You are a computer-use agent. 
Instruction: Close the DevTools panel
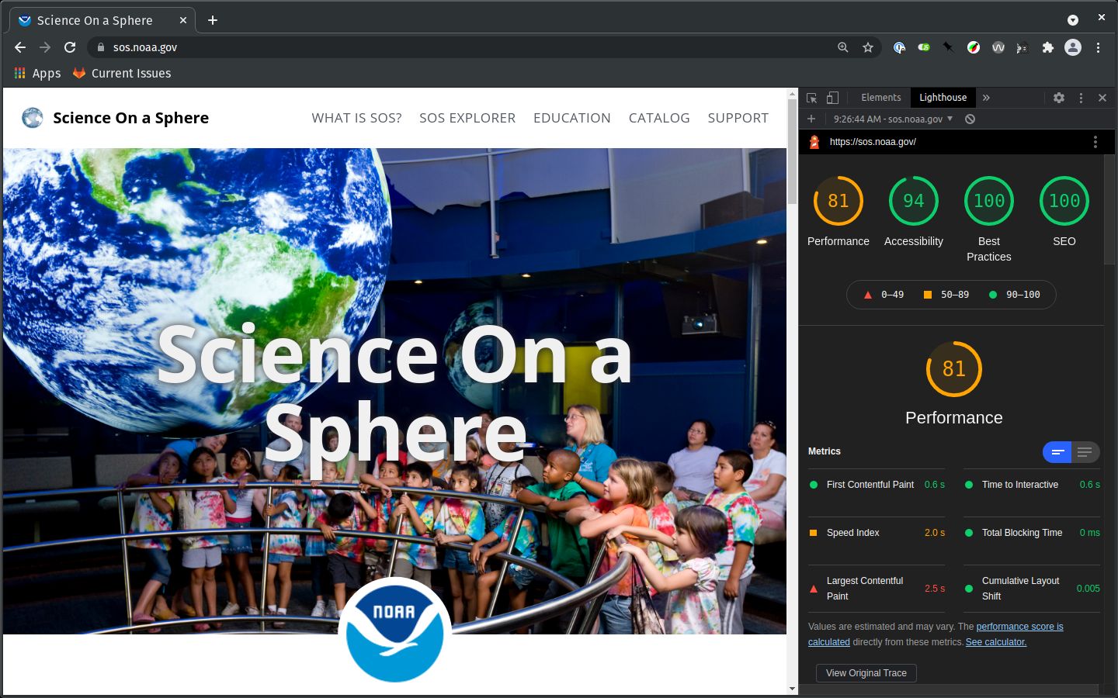click(1102, 98)
